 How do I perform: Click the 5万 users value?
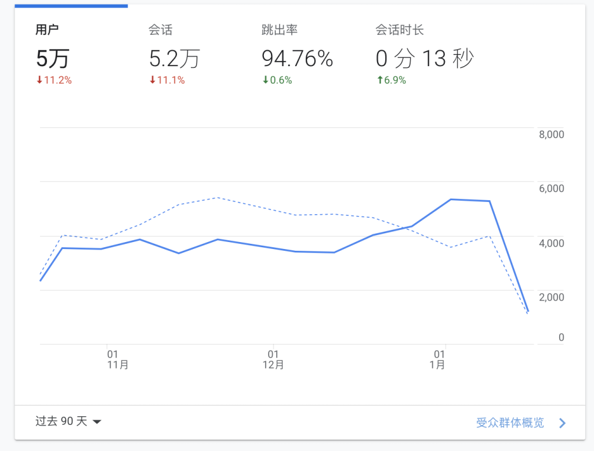pos(53,59)
